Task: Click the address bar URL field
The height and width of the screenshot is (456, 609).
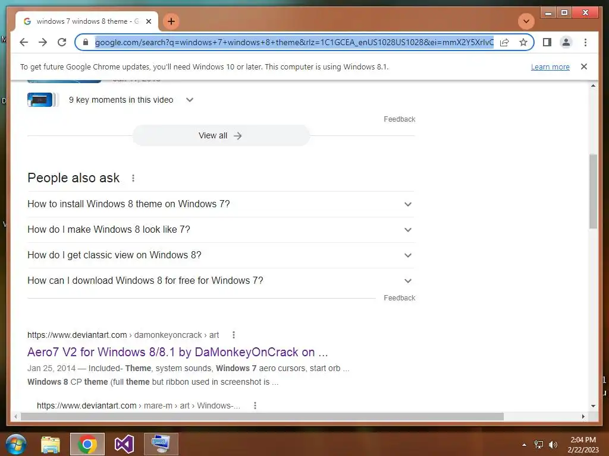Action: (294, 42)
